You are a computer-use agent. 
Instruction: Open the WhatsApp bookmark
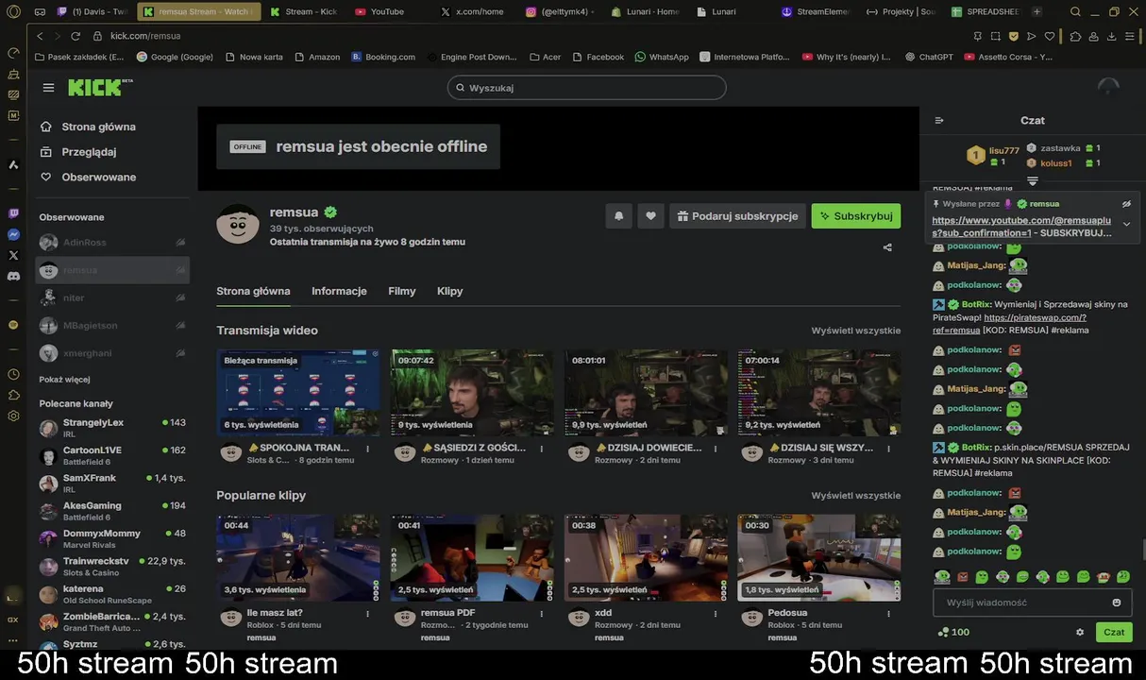coord(662,57)
